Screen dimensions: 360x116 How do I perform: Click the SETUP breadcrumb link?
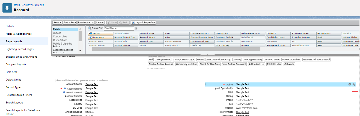click(x=17, y=5)
